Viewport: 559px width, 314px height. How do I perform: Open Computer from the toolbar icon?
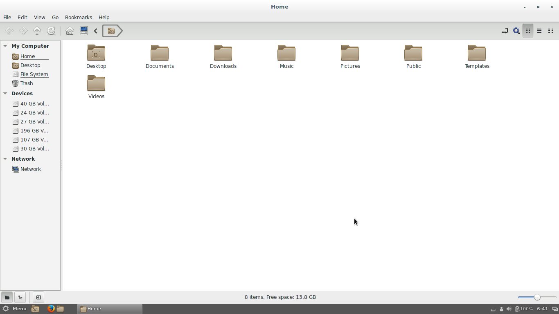tap(84, 31)
